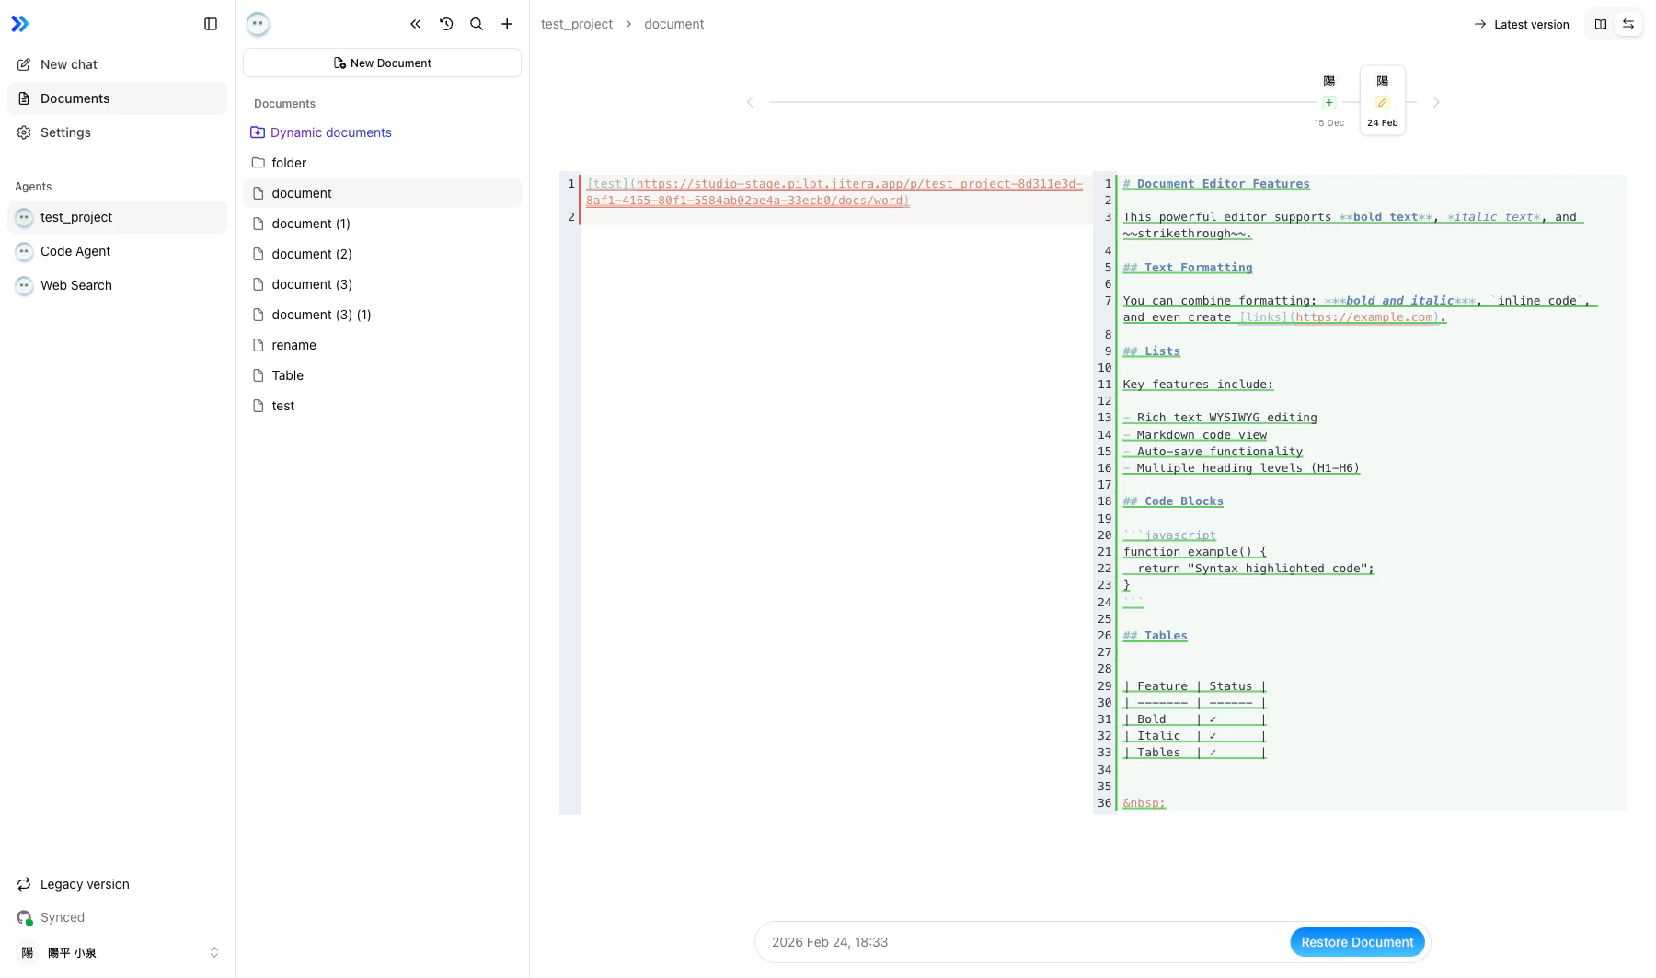Click test_project in the breadcrumb
Screen dimensions: 1656x978
(577, 24)
